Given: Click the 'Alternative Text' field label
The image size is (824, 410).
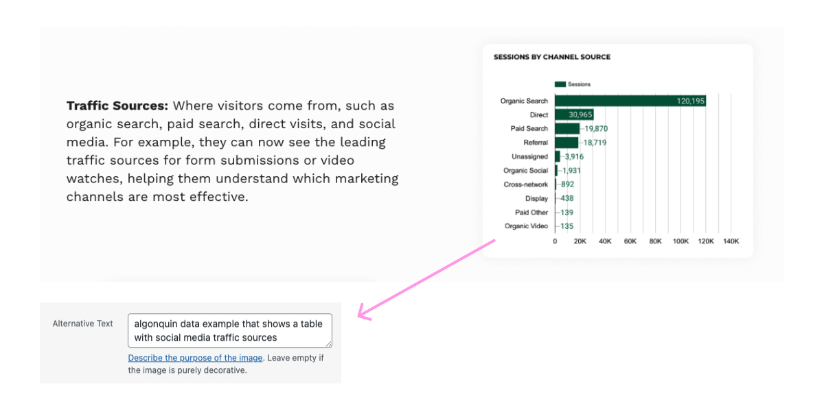Looking at the screenshot, I should [x=83, y=324].
